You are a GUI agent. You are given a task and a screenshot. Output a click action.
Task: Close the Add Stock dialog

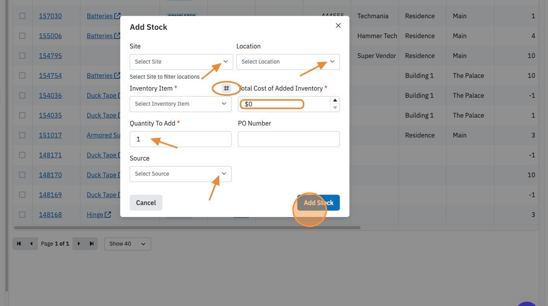pyautogui.click(x=338, y=25)
